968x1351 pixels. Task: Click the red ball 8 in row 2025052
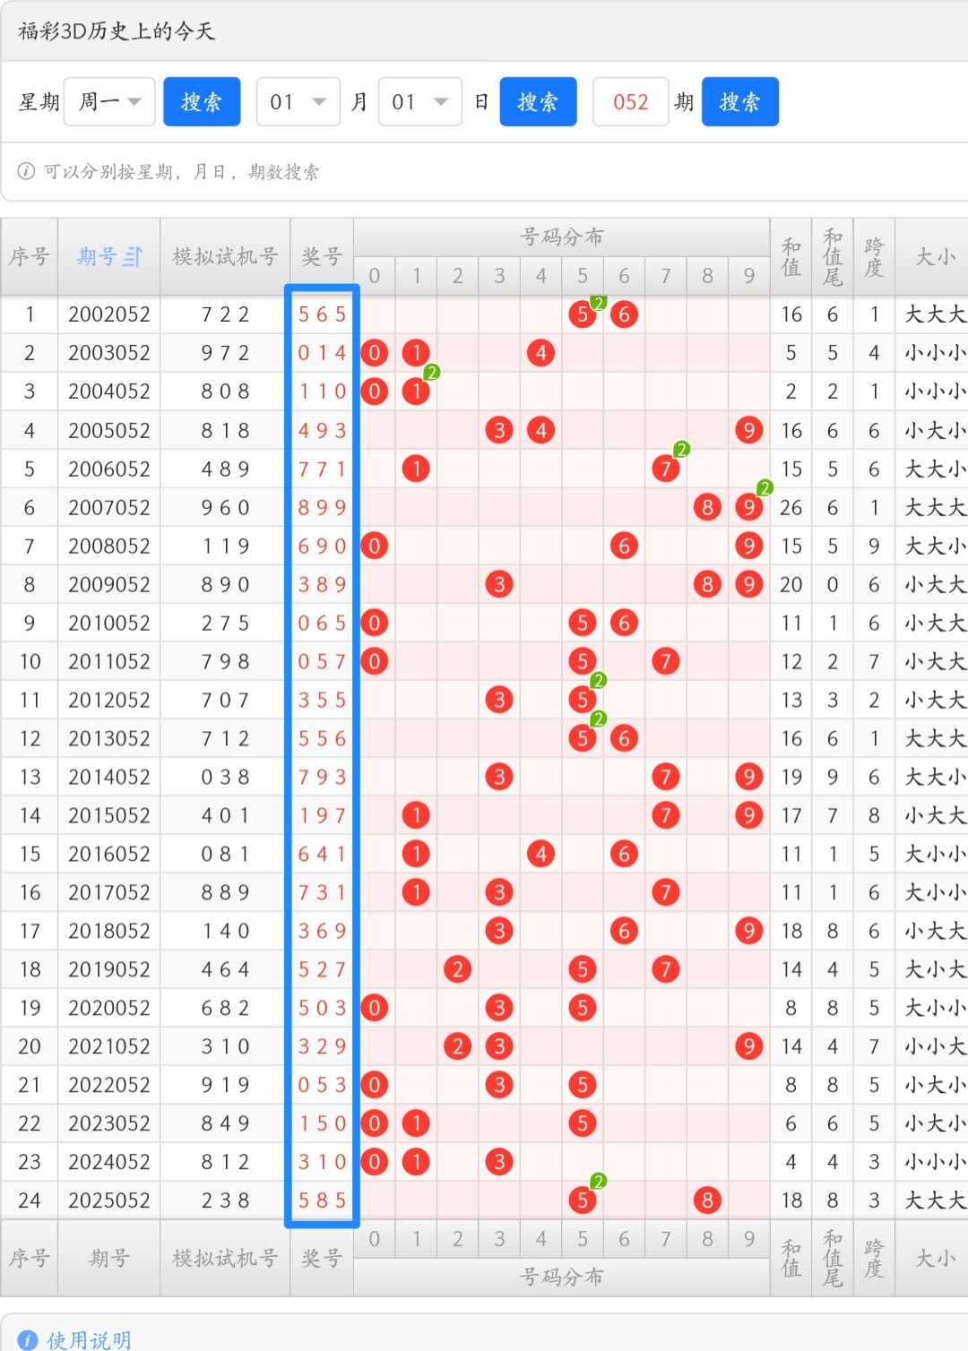point(707,1200)
